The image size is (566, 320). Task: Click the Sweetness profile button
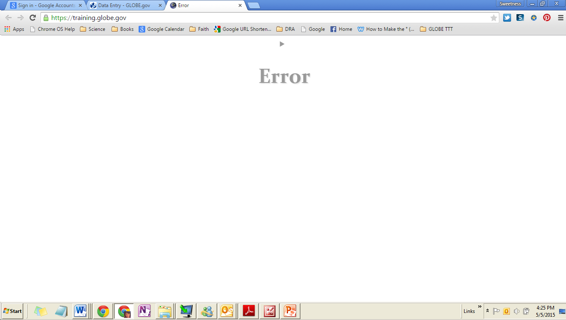(x=510, y=4)
